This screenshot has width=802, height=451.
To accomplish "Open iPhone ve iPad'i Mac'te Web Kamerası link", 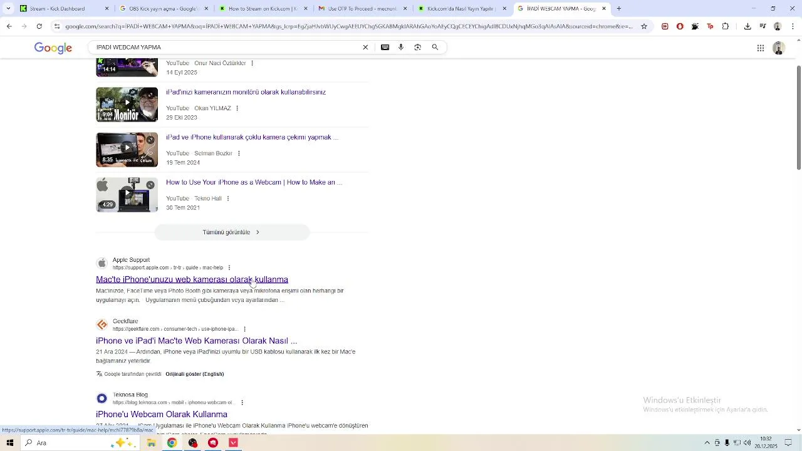I will point(196,341).
